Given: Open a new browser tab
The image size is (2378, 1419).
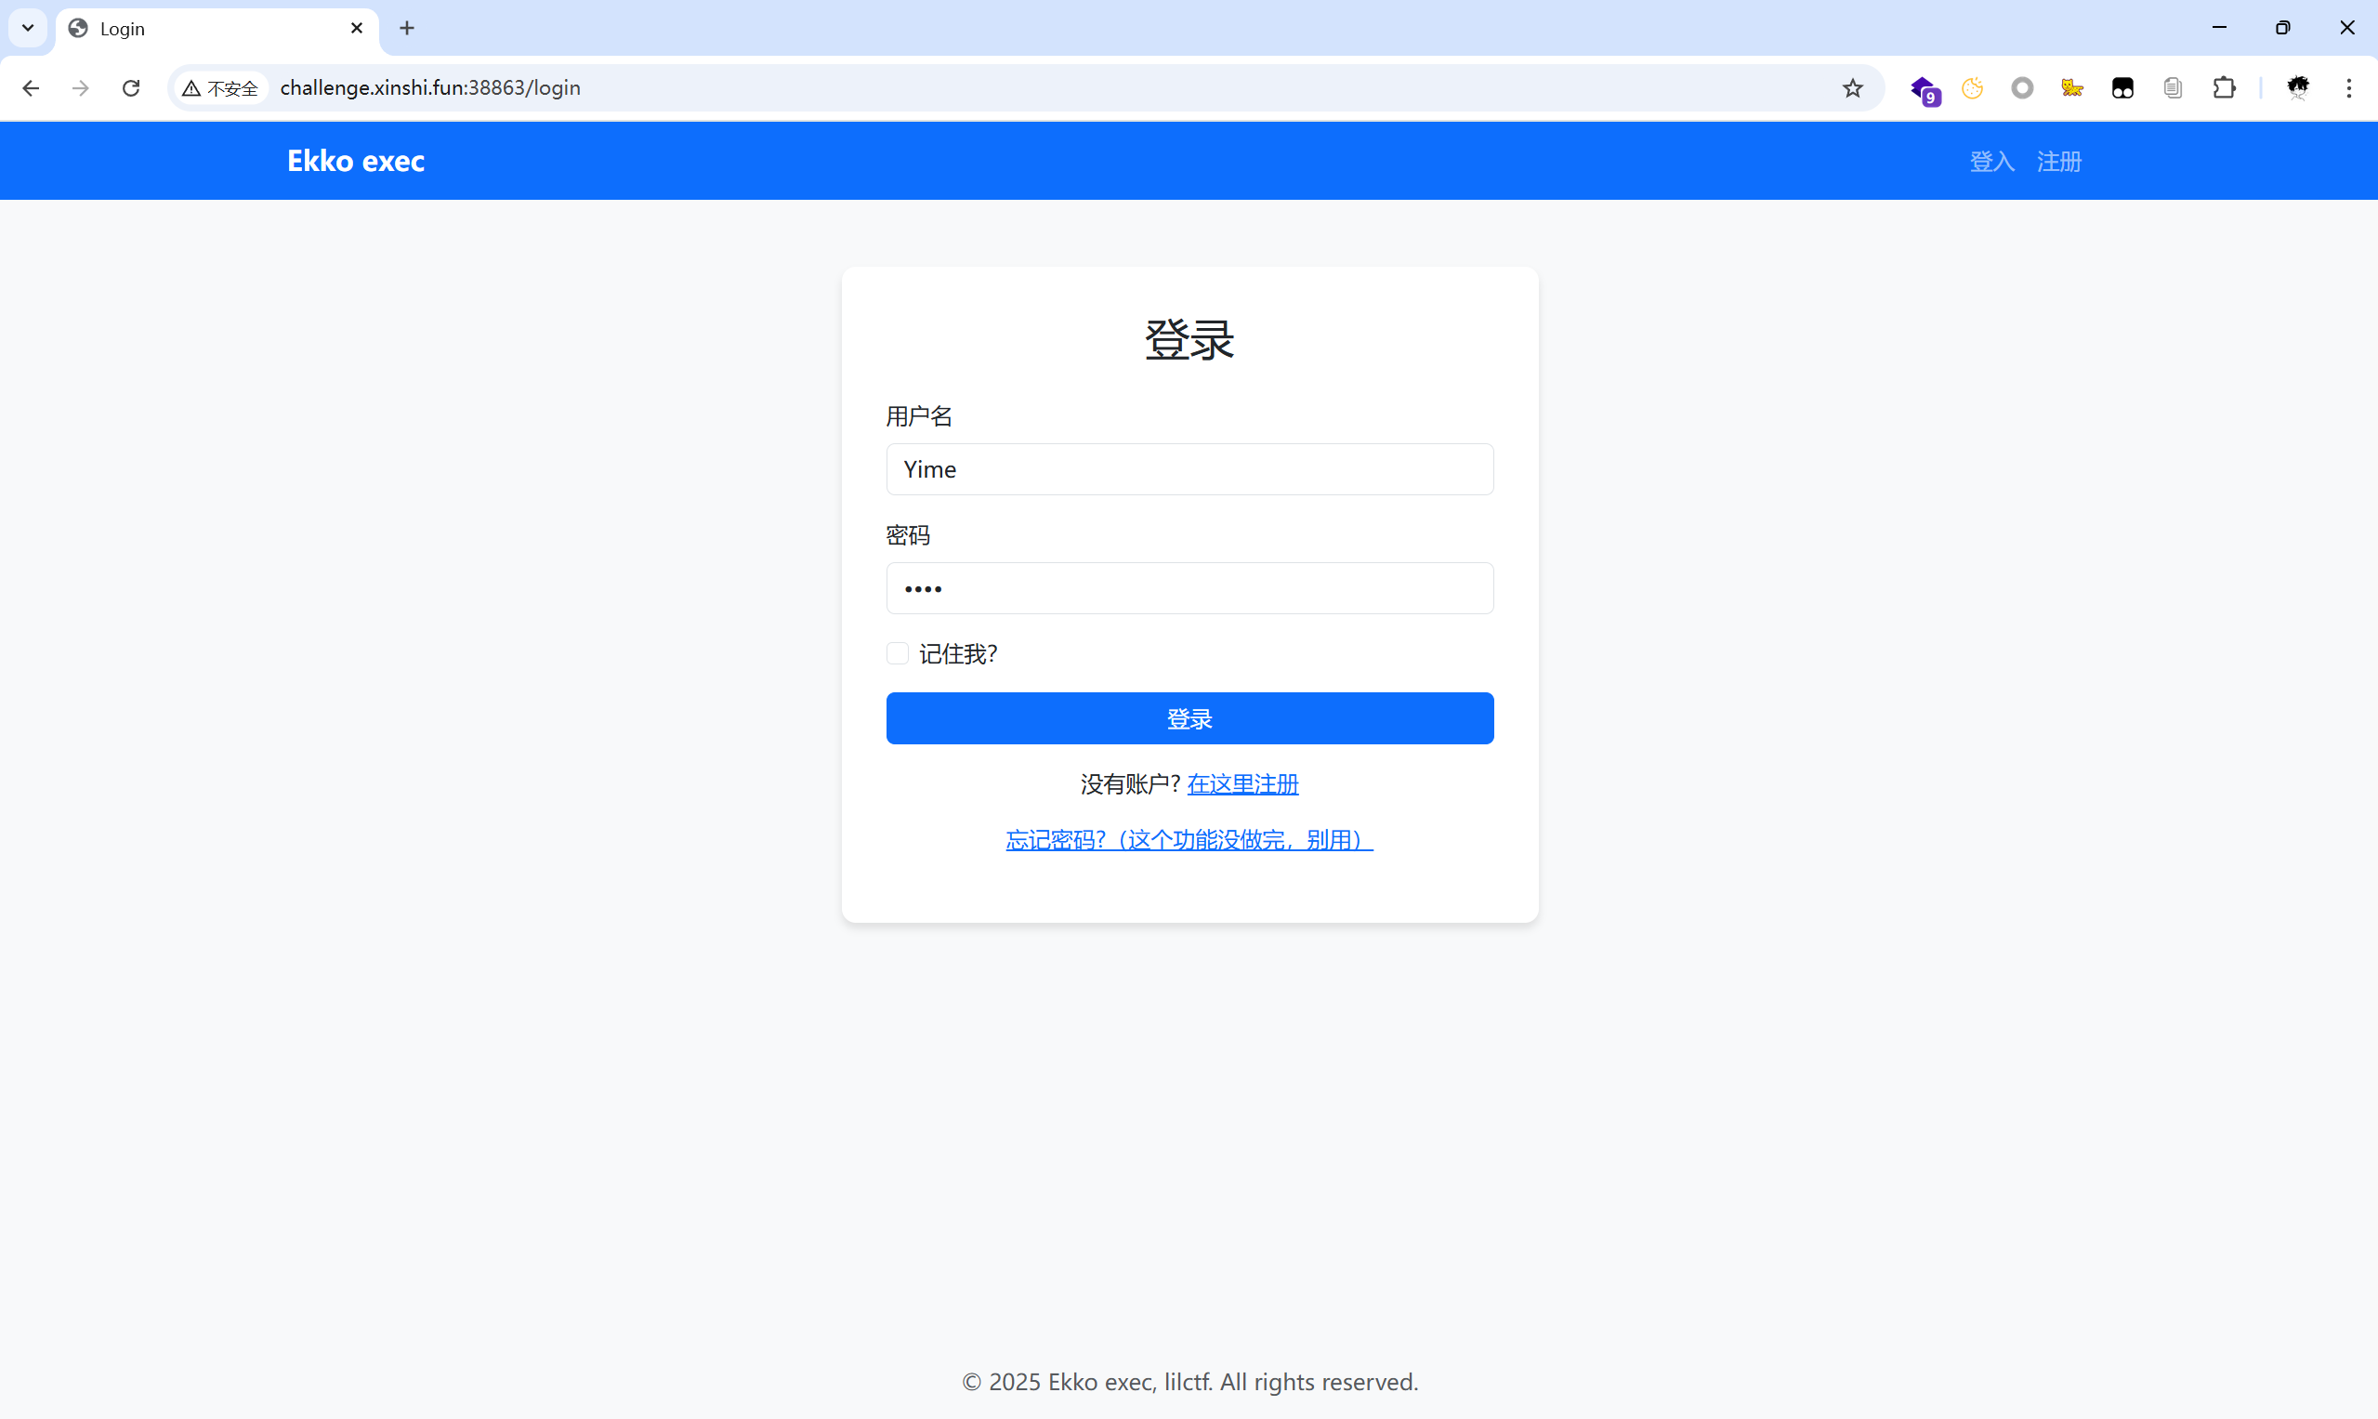Looking at the screenshot, I should pos(406,28).
